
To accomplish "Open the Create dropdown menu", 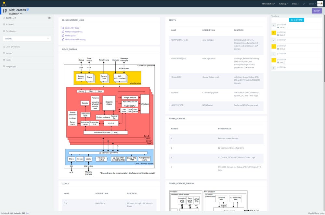I will coord(295,4).
